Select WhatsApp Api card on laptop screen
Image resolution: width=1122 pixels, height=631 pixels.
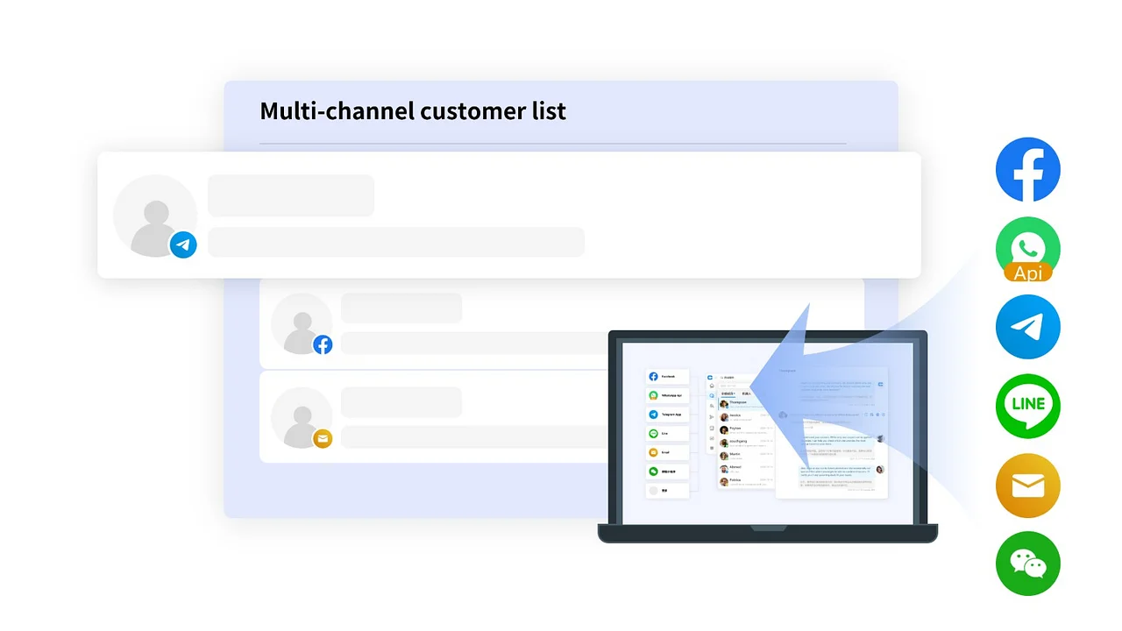click(667, 395)
